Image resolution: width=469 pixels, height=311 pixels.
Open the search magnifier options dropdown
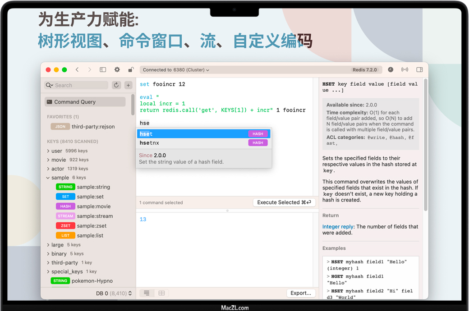coord(49,85)
